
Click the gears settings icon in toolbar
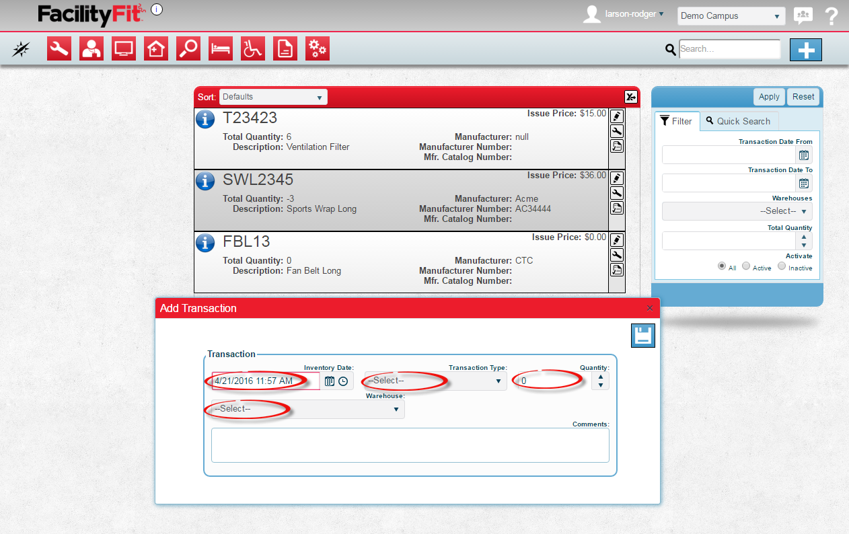[x=318, y=49]
